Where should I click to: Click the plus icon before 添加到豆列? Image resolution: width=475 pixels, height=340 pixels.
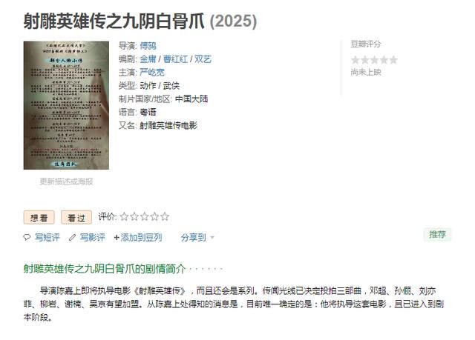point(117,238)
